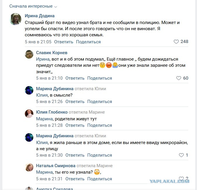This screenshot has width=197, height=190.
Task: Open Юлия Глобенко's profile avatar
Action: pyautogui.click(x=29, y=114)
